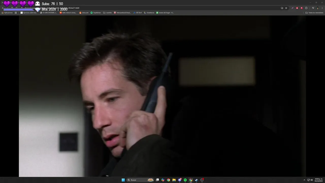Click the install app icon in address bar
This screenshot has height=183, width=325.
(282, 8)
